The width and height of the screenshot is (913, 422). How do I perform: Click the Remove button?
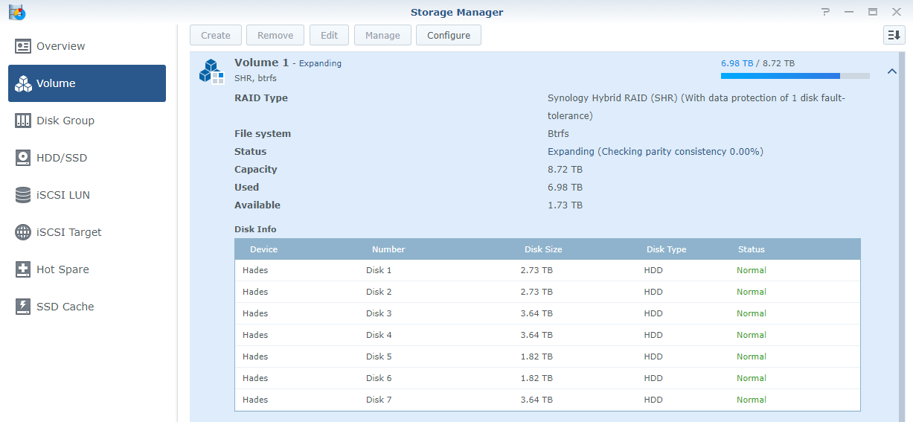275,35
